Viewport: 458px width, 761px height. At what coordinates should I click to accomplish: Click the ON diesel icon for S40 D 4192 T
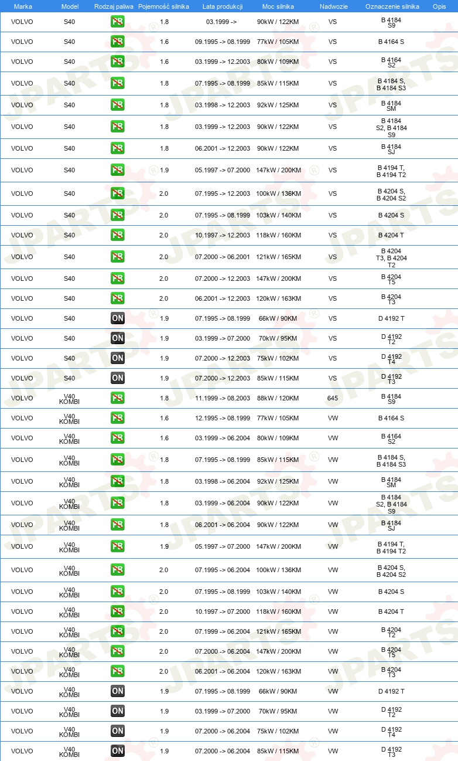pos(118,318)
